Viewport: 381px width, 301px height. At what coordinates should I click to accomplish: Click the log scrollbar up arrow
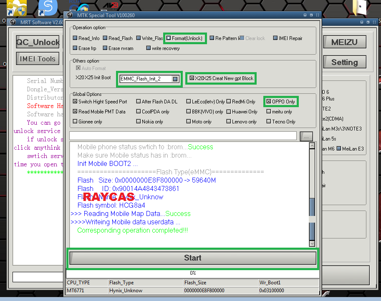coord(312,145)
